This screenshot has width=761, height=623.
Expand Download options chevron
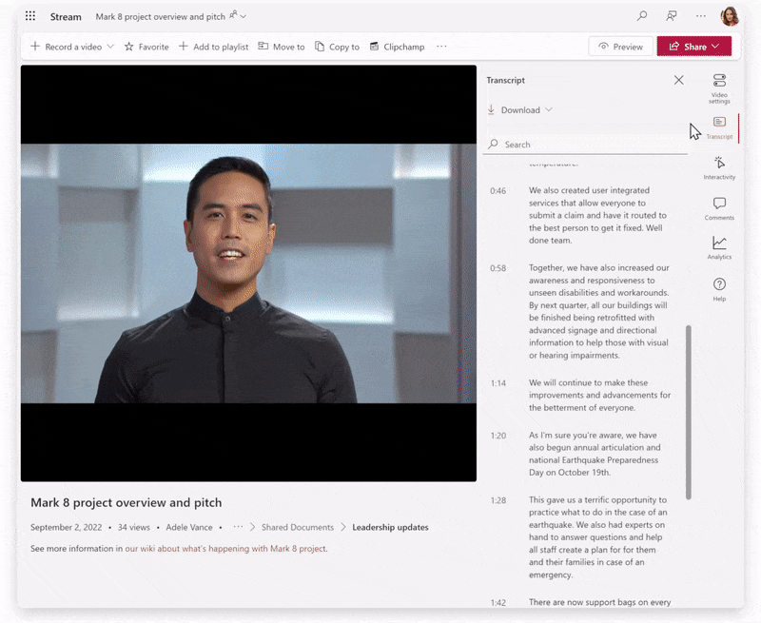click(549, 109)
